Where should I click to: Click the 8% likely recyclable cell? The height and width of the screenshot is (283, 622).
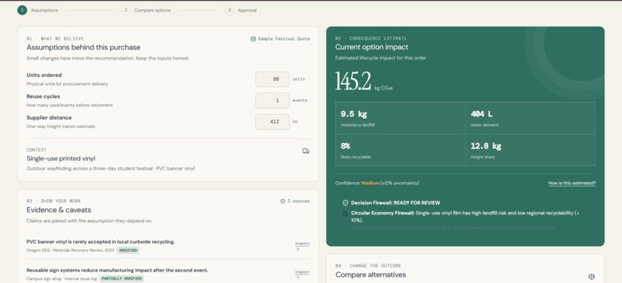click(x=401, y=150)
